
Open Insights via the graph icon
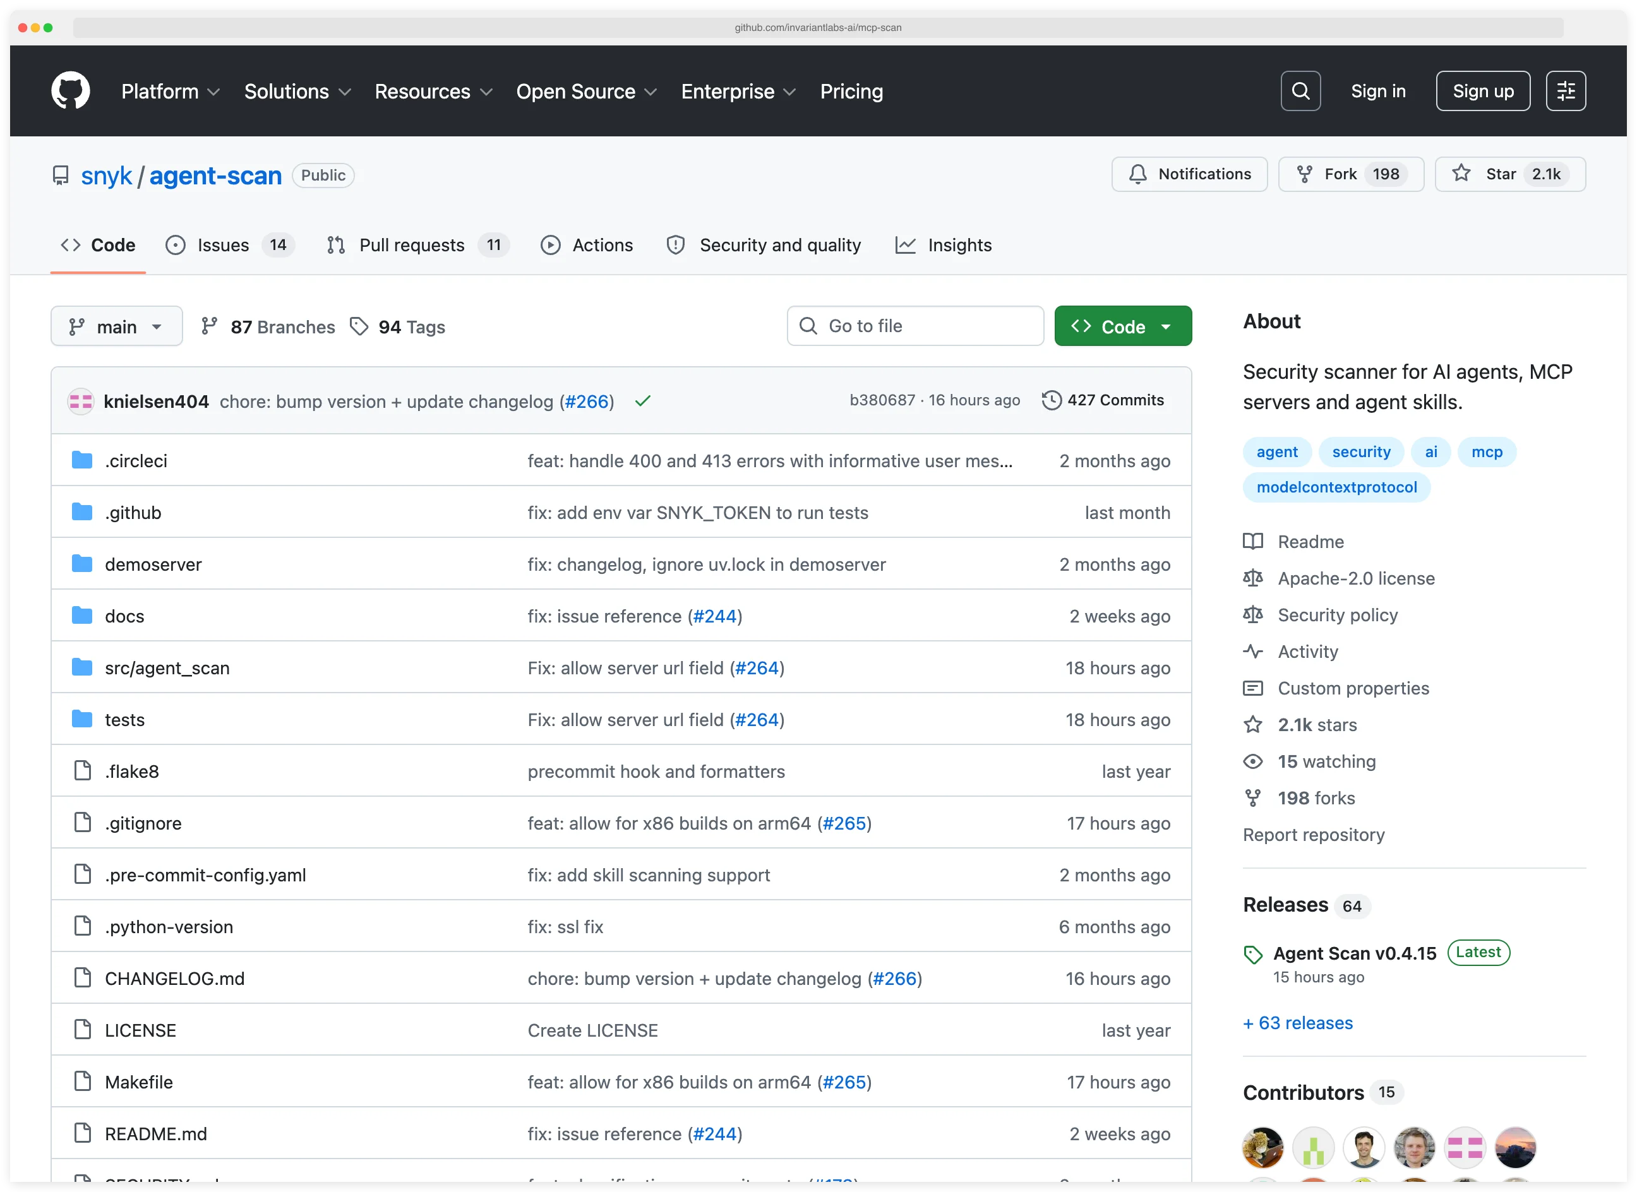[906, 246]
